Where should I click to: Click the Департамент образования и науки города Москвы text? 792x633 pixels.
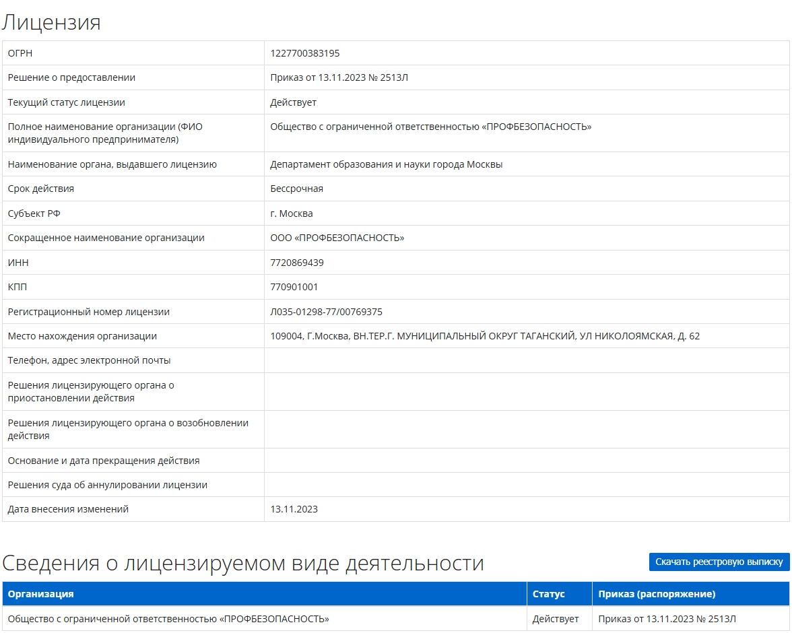click(x=387, y=164)
